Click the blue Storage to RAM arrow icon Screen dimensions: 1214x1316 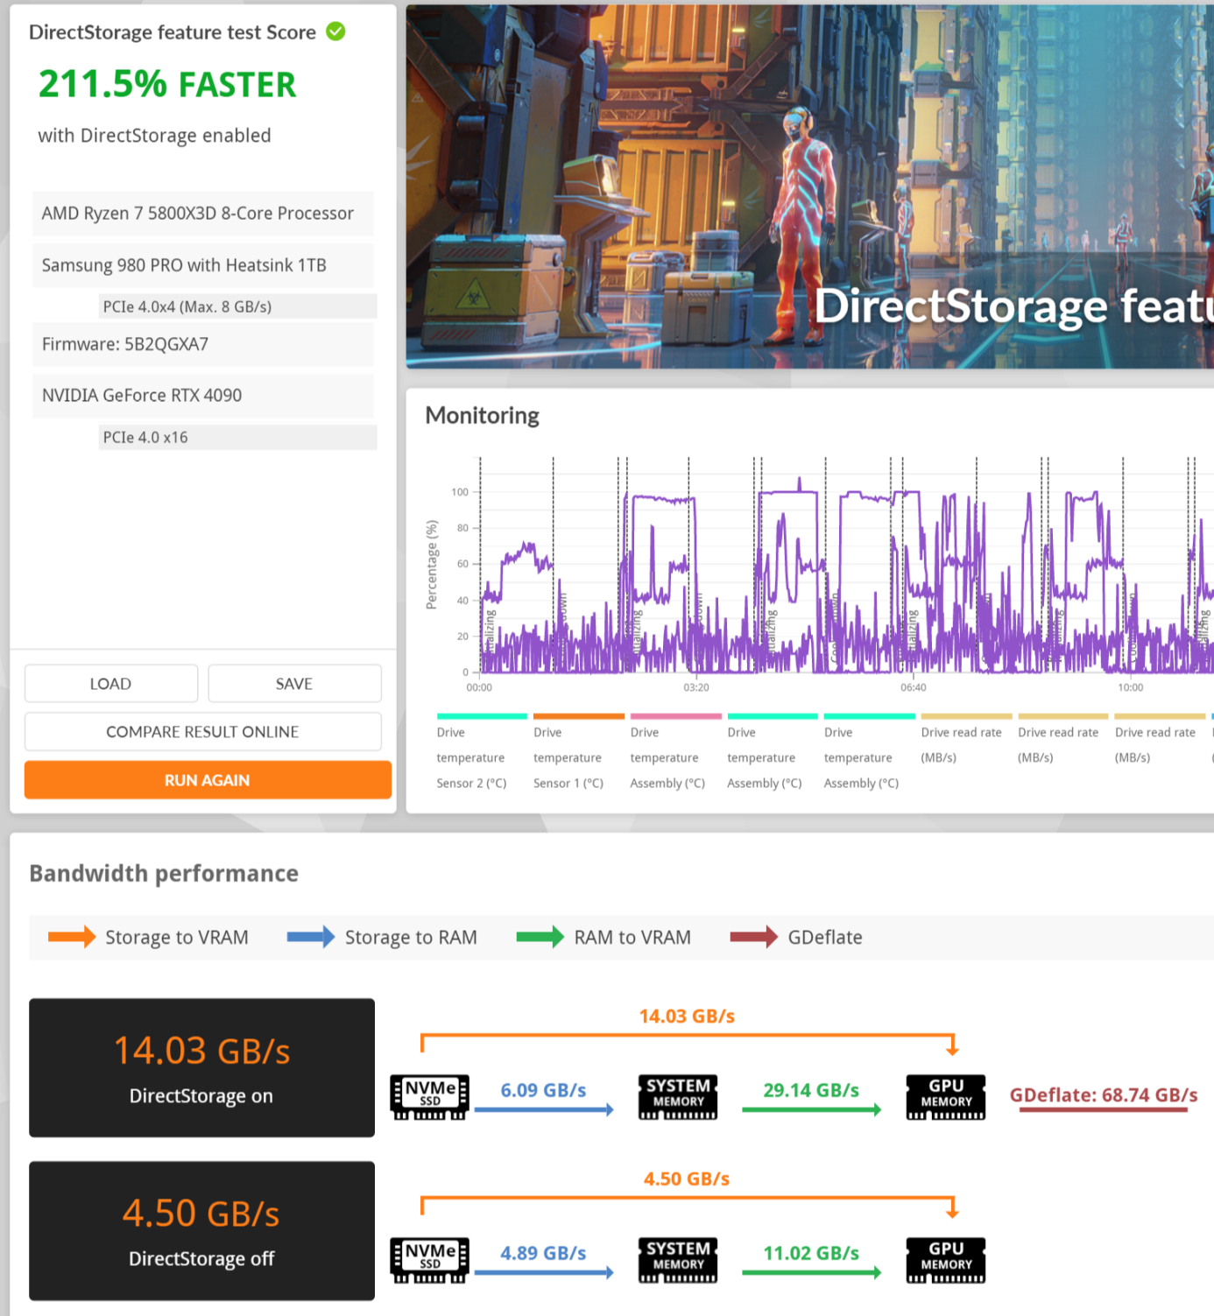(x=311, y=937)
